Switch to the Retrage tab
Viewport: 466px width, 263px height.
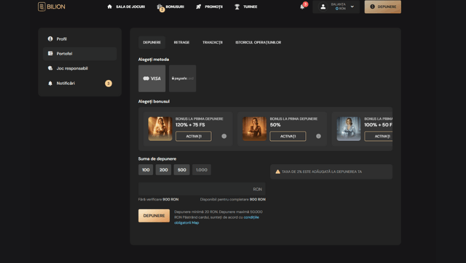(181, 42)
